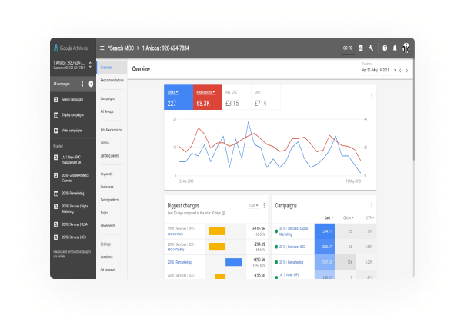Open CTR column dropdown in Campaigns card
The height and width of the screenshot is (315, 464).
pos(370,217)
